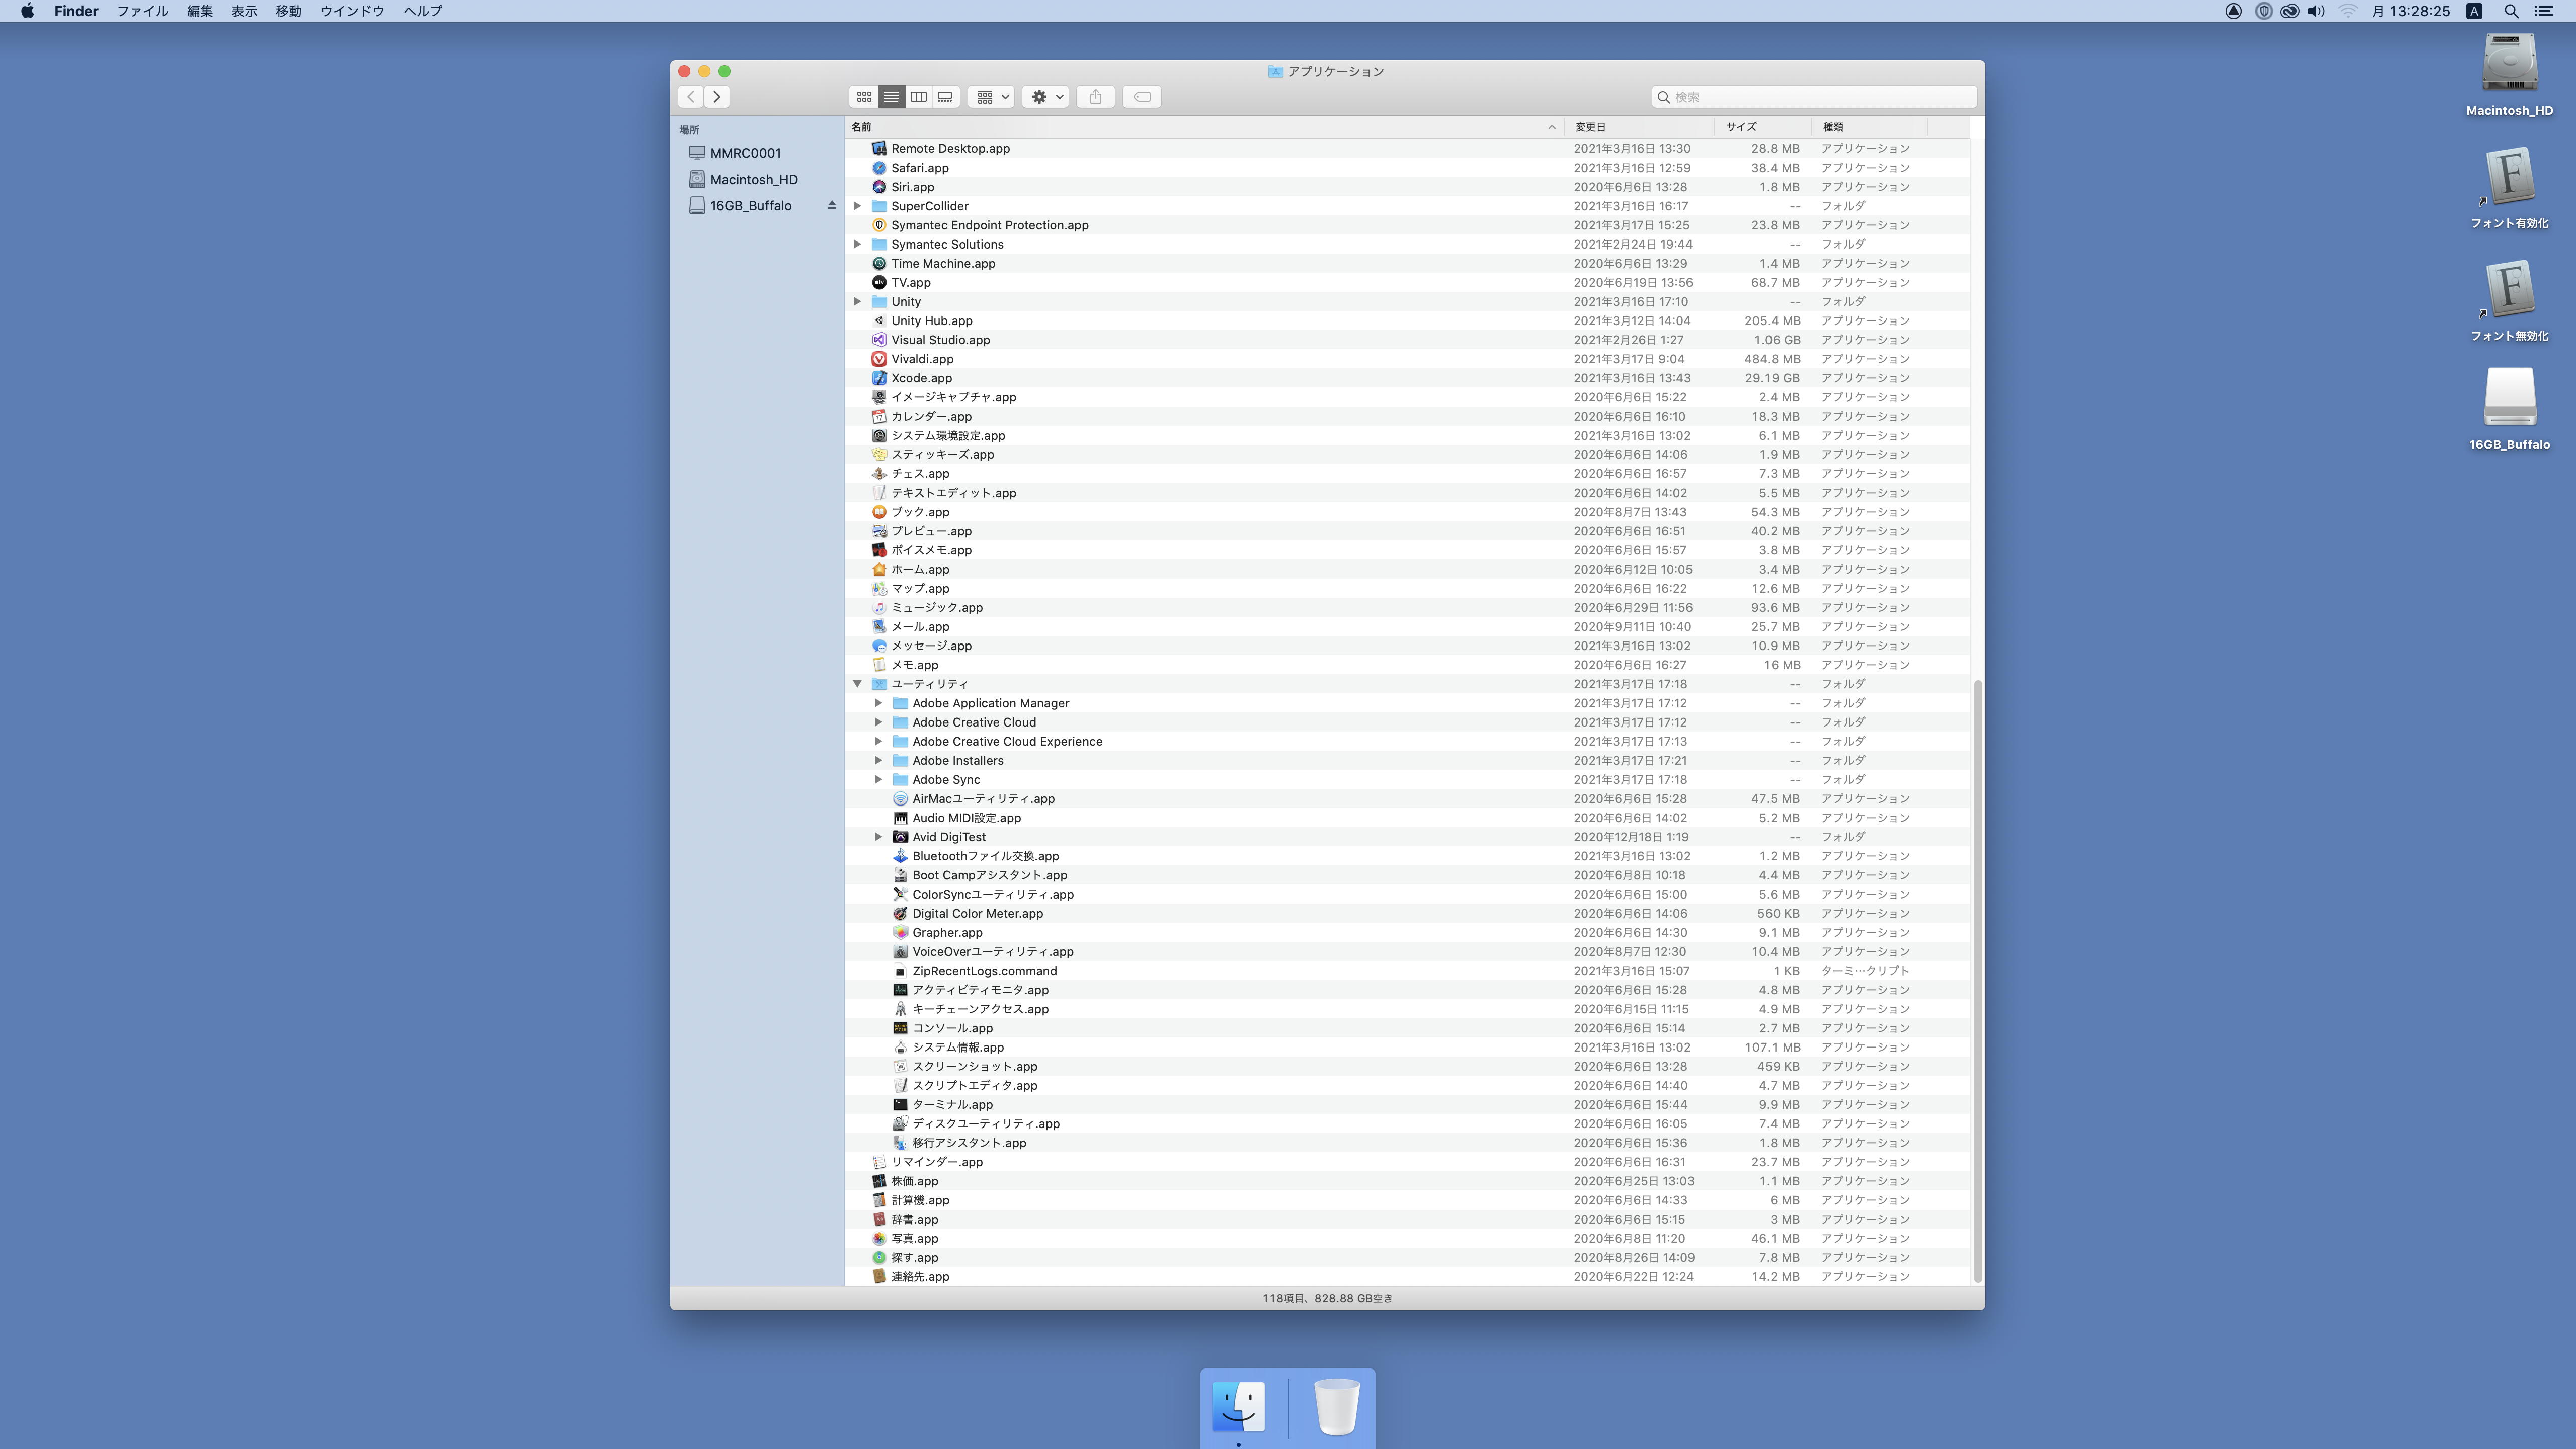Open the ファイル menu
The height and width of the screenshot is (1449, 2576).
142,11
